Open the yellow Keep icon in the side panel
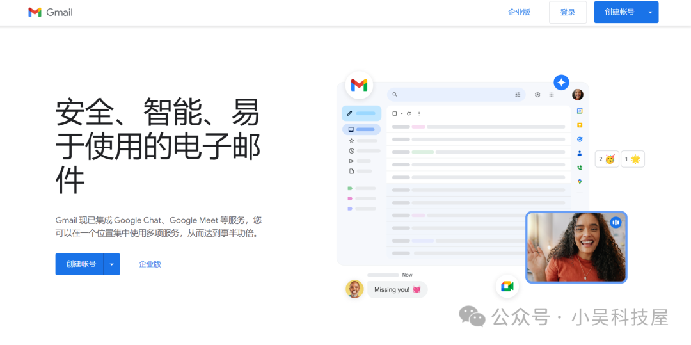Screen dimensions: 691x345 (580, 125)
